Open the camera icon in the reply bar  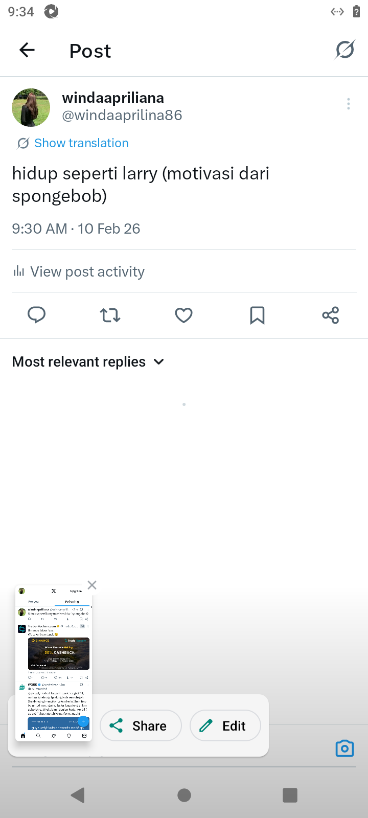click(x=344, y=748)
